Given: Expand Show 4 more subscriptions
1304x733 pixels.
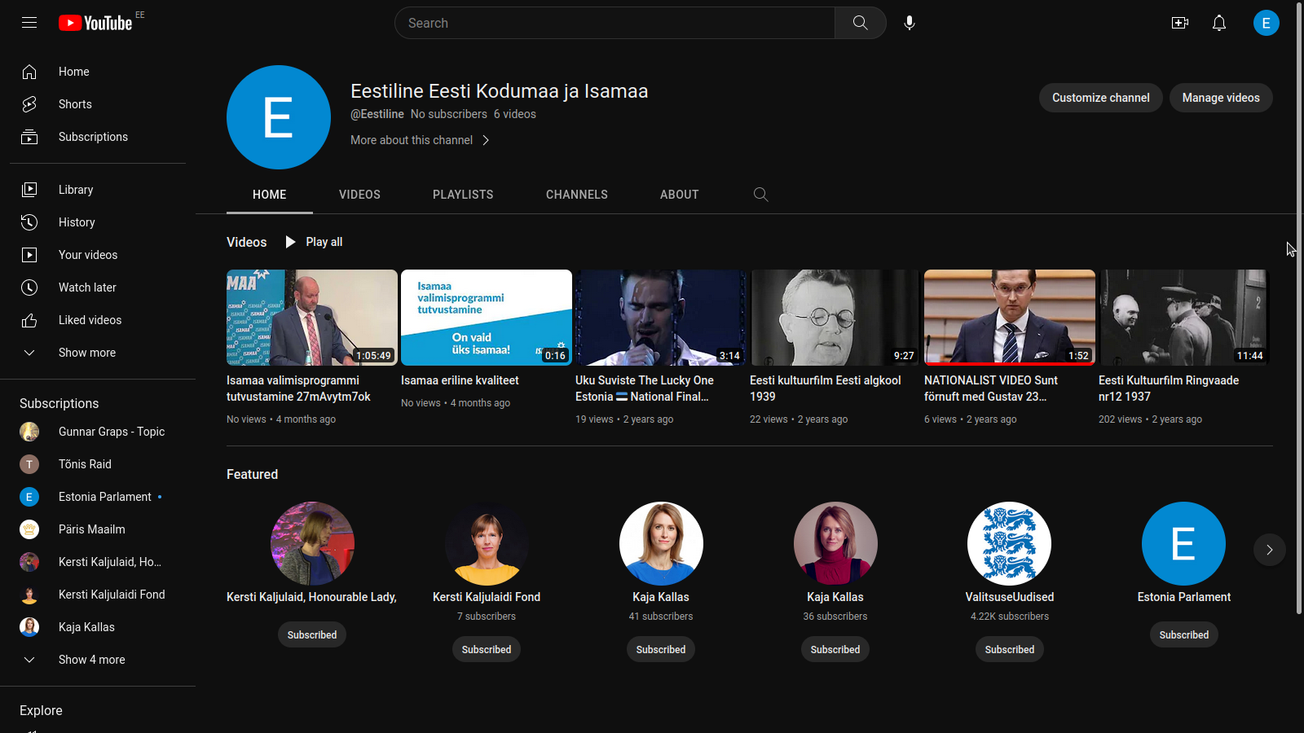Looking at the screenshot, I should (91, 660).
